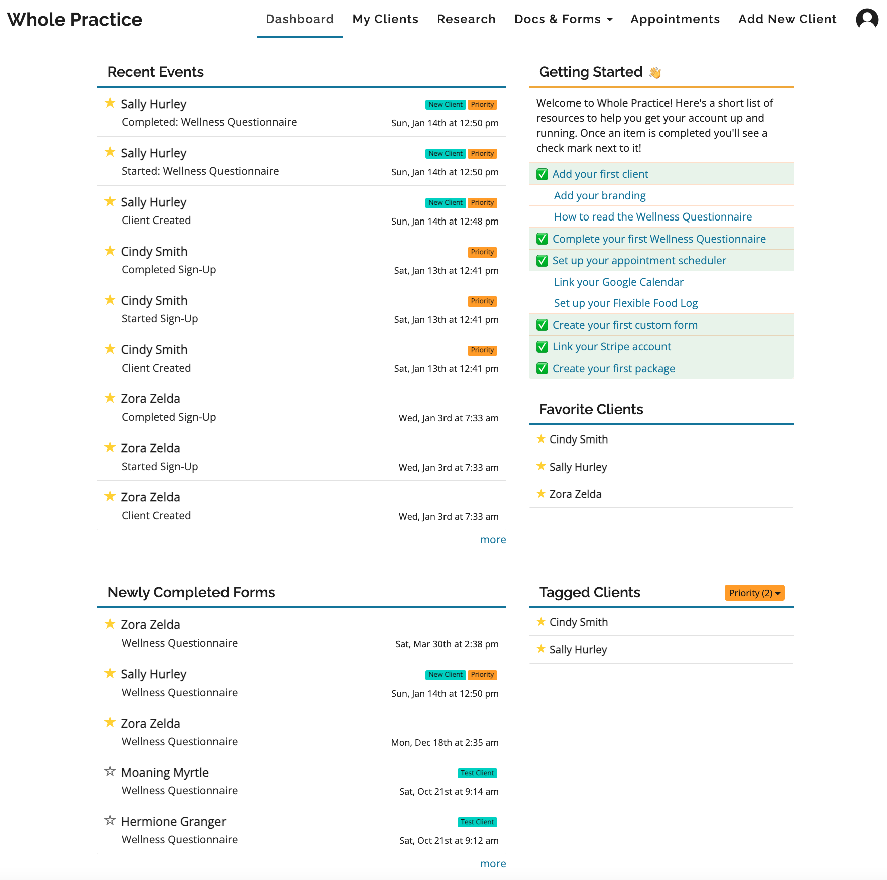Click the Test Client tag on Moaning Myrtle
Screen dimensions: 887x880
[x=477, y=773]
